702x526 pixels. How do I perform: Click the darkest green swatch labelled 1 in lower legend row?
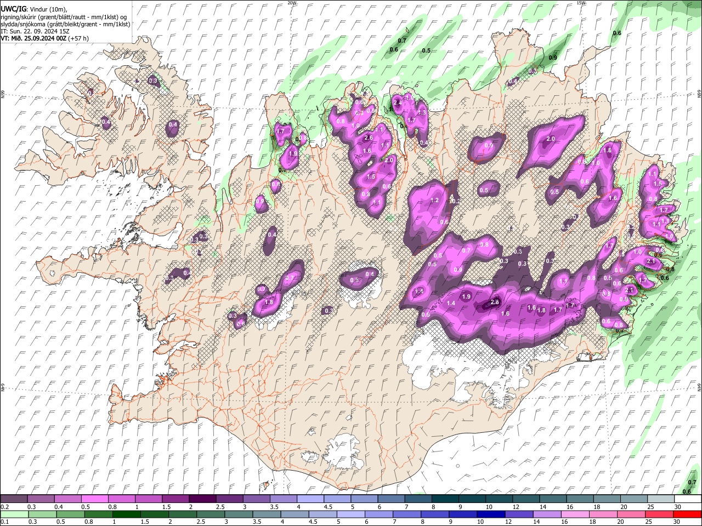127,513
